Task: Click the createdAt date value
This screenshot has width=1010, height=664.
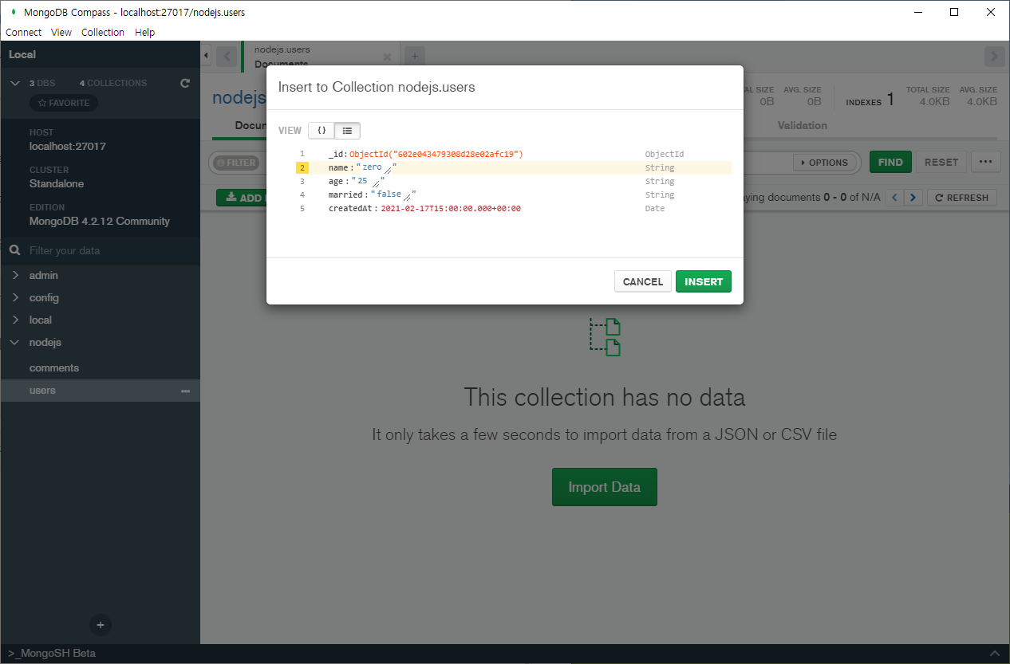Action: 451,208
